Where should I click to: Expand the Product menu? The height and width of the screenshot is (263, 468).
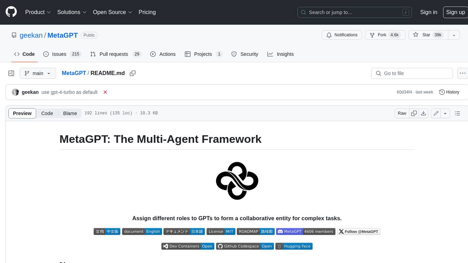(38, 12)
